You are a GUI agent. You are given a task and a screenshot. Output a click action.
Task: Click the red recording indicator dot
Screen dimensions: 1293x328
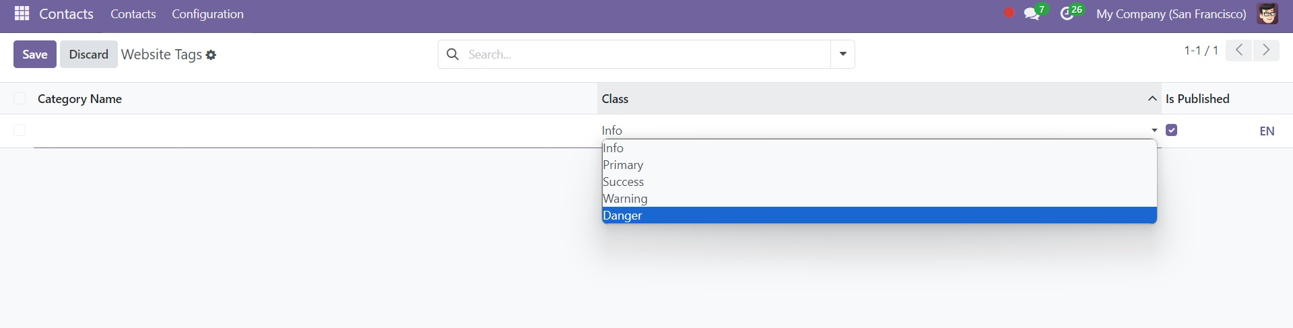[1009, 13]
